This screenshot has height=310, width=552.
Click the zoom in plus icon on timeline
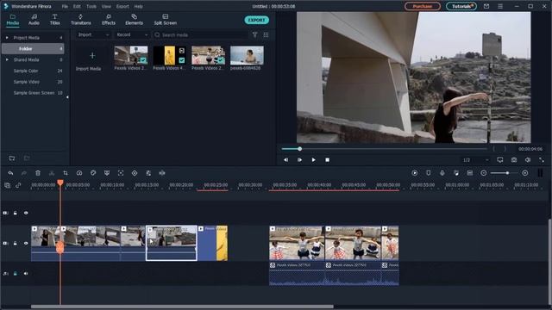point(525,173)
